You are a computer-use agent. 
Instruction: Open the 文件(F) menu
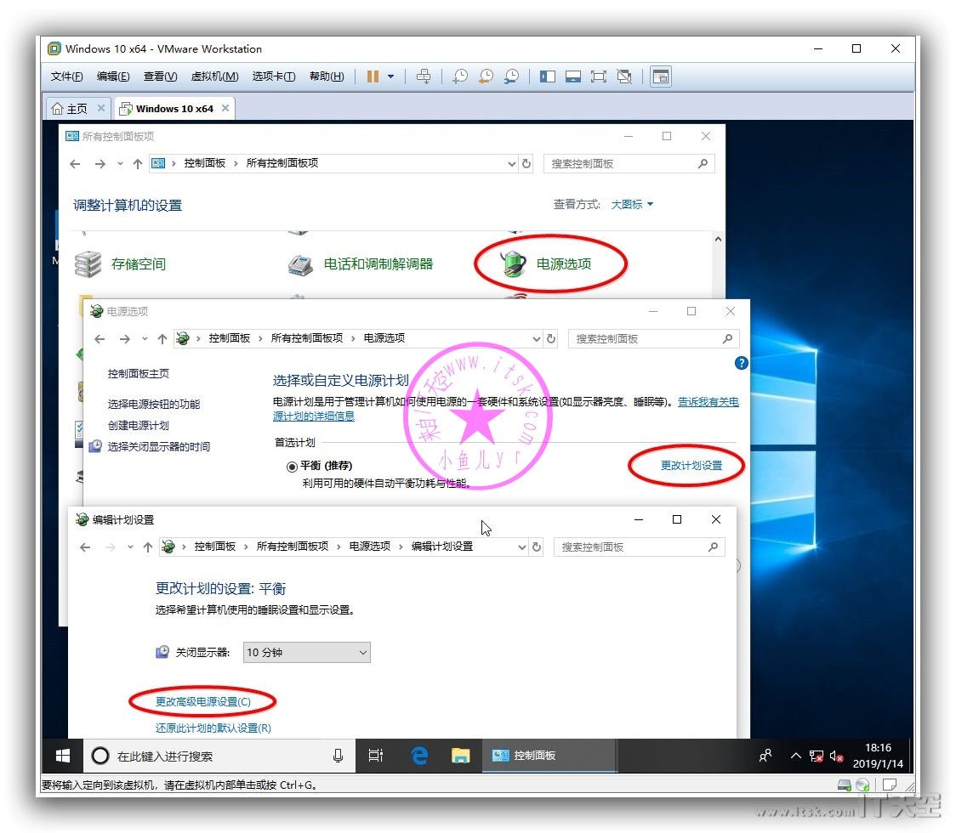click(x=66, y=76)
